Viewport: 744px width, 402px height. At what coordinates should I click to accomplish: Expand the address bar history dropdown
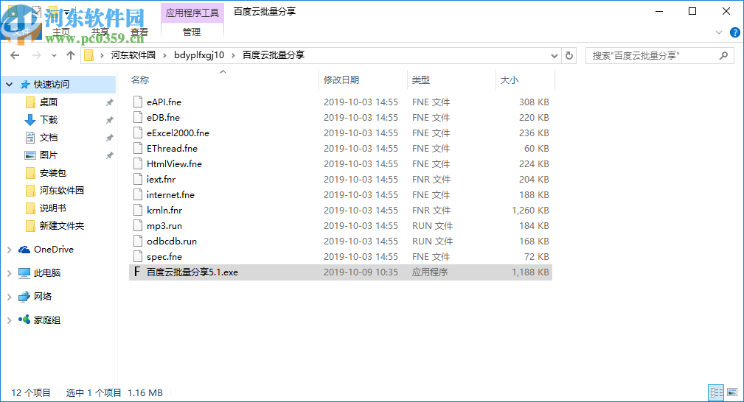coord(554,55)
